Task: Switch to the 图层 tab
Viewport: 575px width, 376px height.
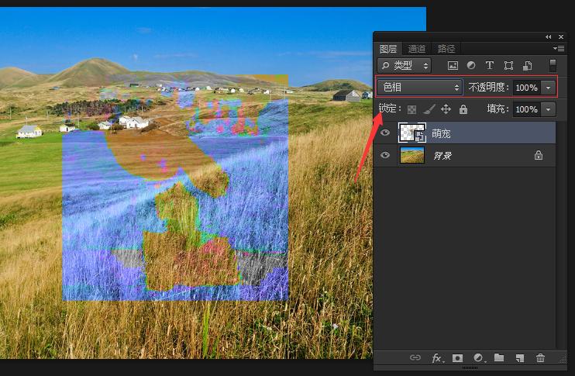Action: pos(388,49)
